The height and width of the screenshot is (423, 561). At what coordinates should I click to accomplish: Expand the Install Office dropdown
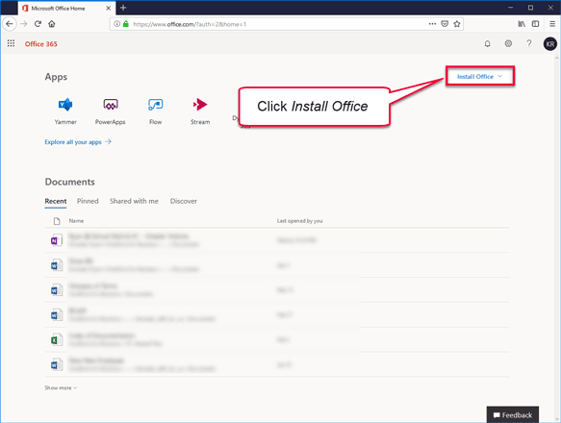click(x=480, y=76)
